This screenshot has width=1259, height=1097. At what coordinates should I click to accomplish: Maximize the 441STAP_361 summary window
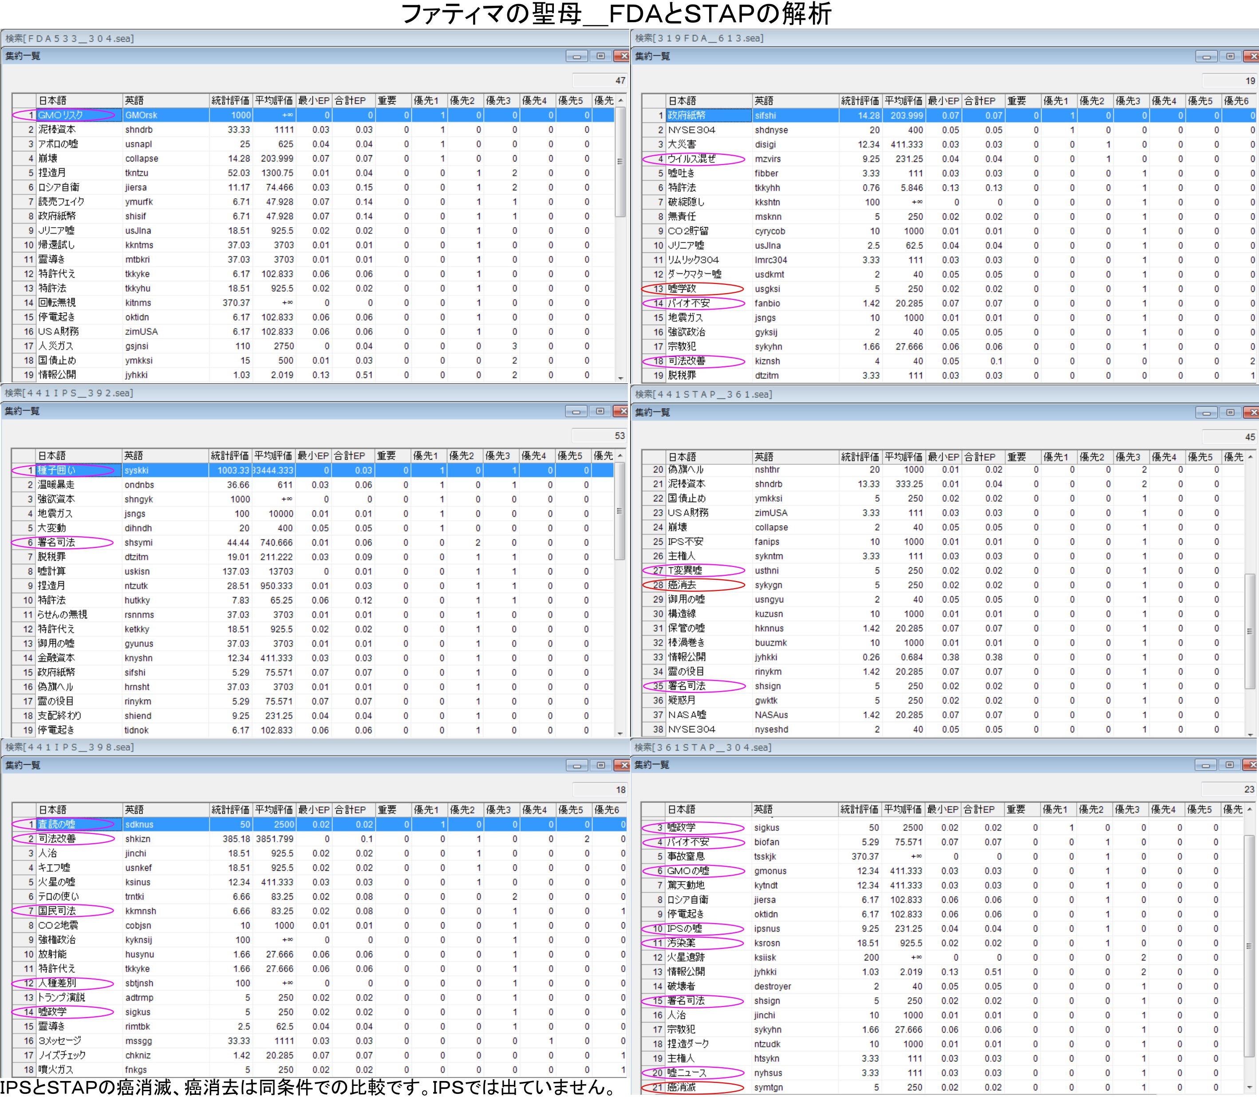pos(1230,413)
